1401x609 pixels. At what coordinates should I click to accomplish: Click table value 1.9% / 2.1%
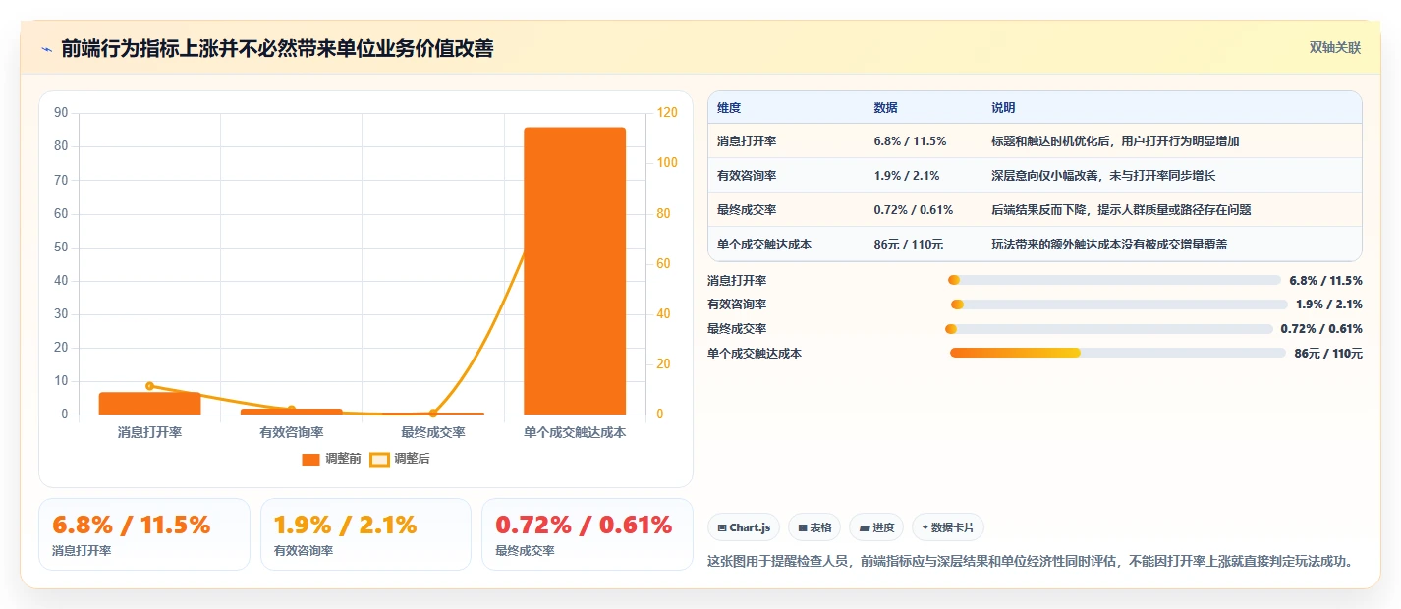click(907, 176)
